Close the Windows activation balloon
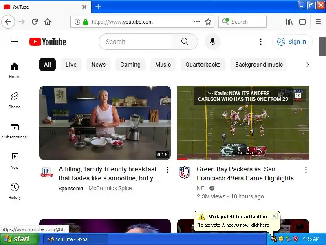The width and height of the screenshot is (326, 245). click(274, 216)
